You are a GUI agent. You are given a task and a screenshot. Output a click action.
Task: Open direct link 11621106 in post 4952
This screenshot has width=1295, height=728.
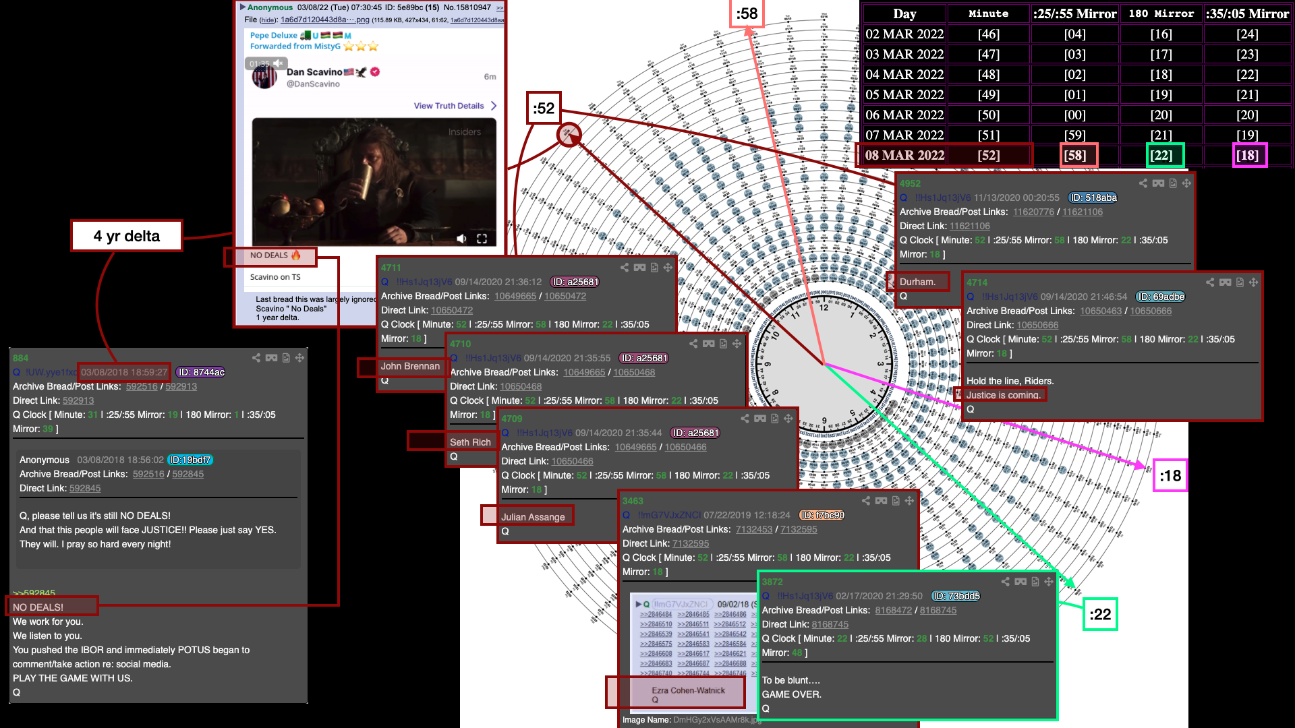[970, 226]
